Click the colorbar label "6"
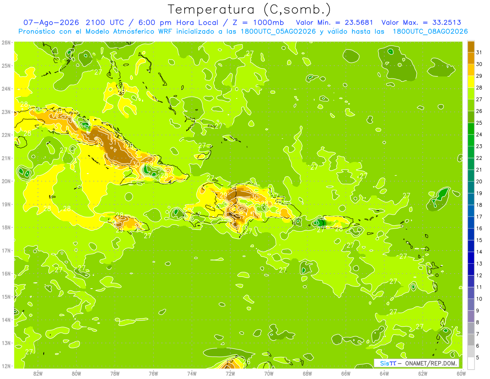 (x=478, y=346)
